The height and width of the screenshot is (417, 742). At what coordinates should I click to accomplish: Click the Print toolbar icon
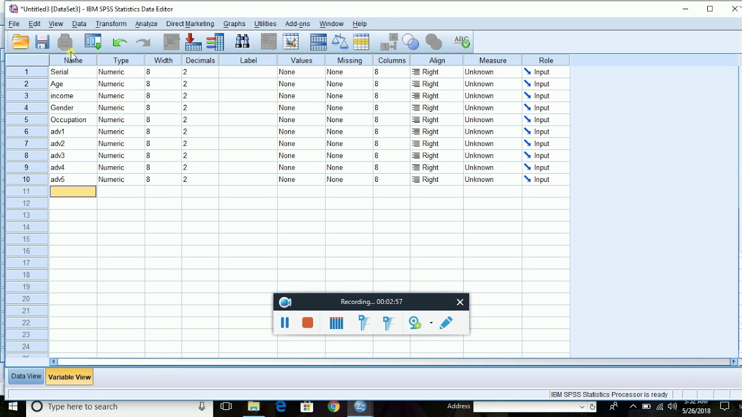pyautogui.click(x=65, y=42)
